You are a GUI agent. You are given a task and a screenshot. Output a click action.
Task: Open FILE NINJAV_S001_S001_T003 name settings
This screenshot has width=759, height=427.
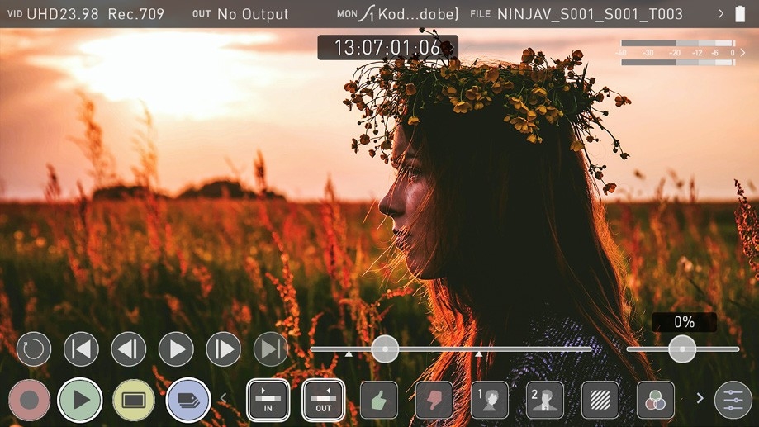tap(576, 14)
